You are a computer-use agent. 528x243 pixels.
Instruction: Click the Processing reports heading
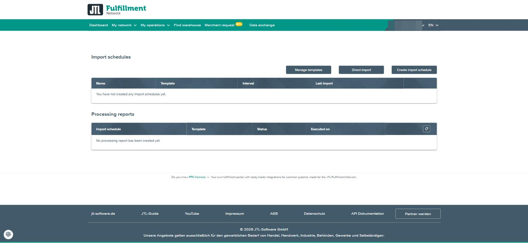[x=113, y=114]
